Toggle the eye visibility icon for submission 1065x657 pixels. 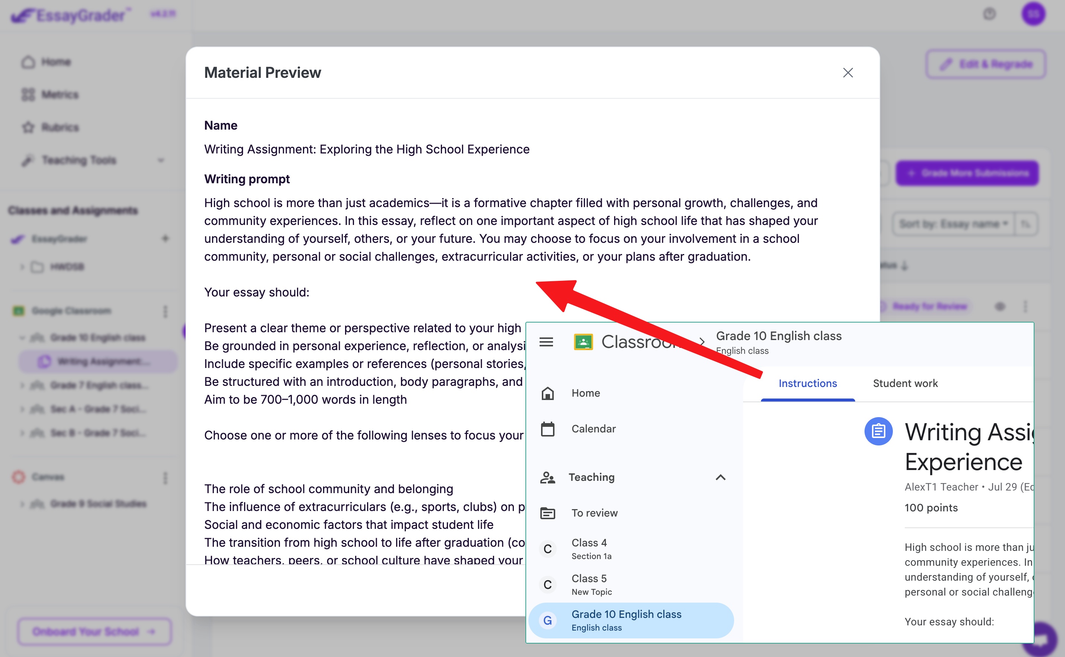[x=1000, y=306]
